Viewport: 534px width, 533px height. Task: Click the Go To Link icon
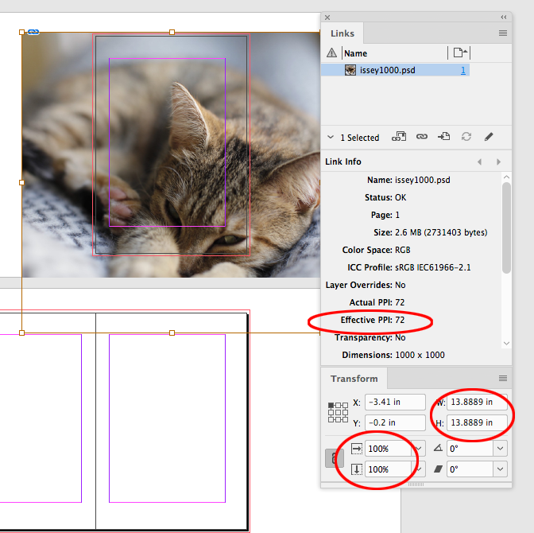point(443,137)
